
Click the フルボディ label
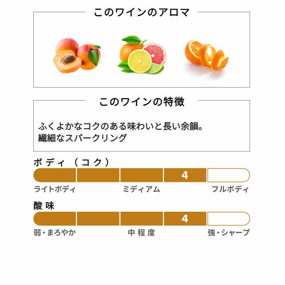click(230, 189)
